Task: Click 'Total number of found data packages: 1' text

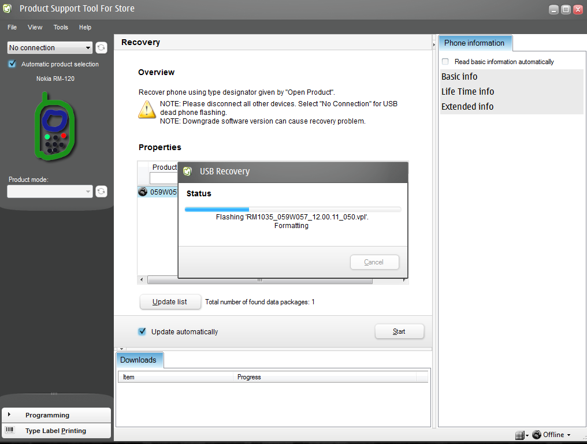Action: tap(260, 302)
